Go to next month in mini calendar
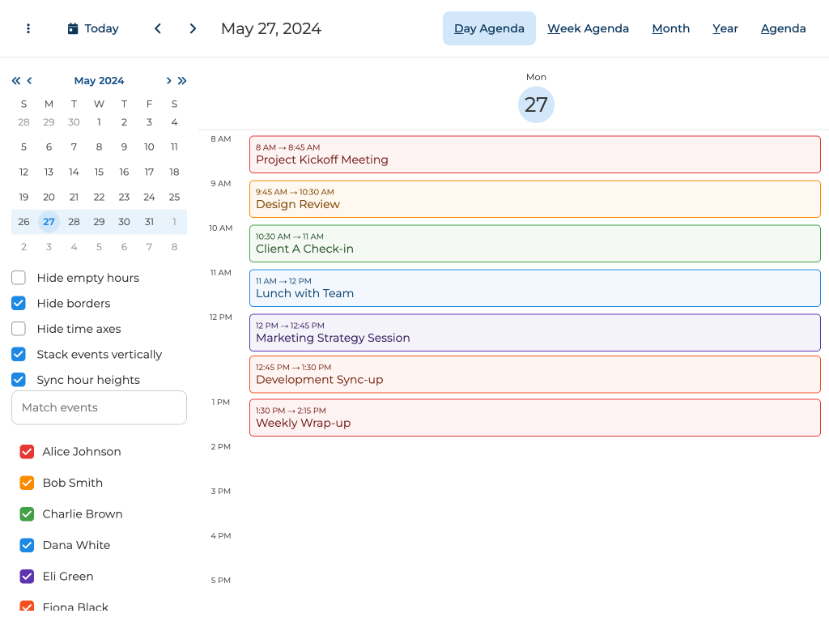Screen dimensions: 829x622 168,80
